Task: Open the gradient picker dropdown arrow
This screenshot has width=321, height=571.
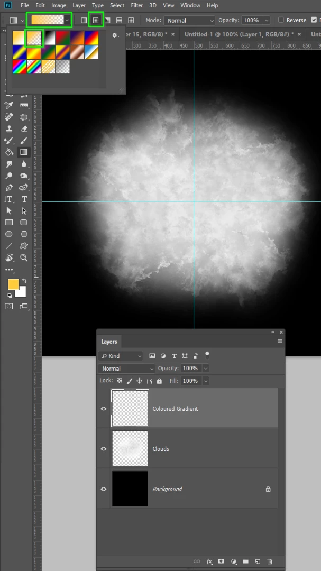Action: click(67, 21)
